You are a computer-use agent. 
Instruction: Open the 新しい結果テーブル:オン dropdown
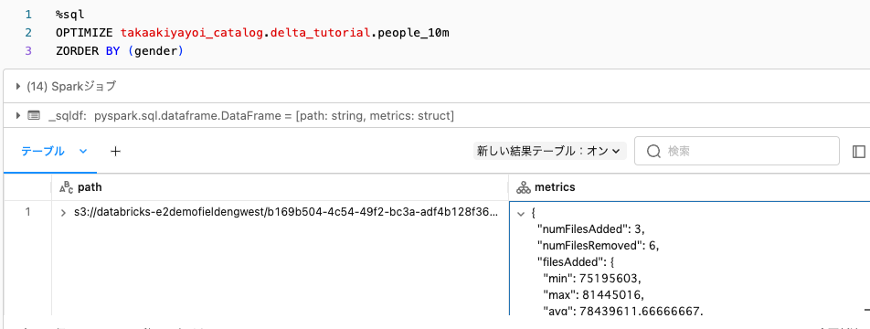point(549,151)
